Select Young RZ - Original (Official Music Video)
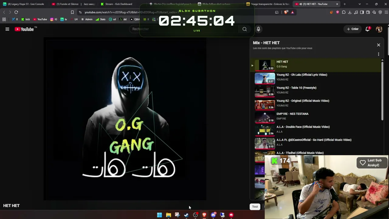 [x=316, y=104]
